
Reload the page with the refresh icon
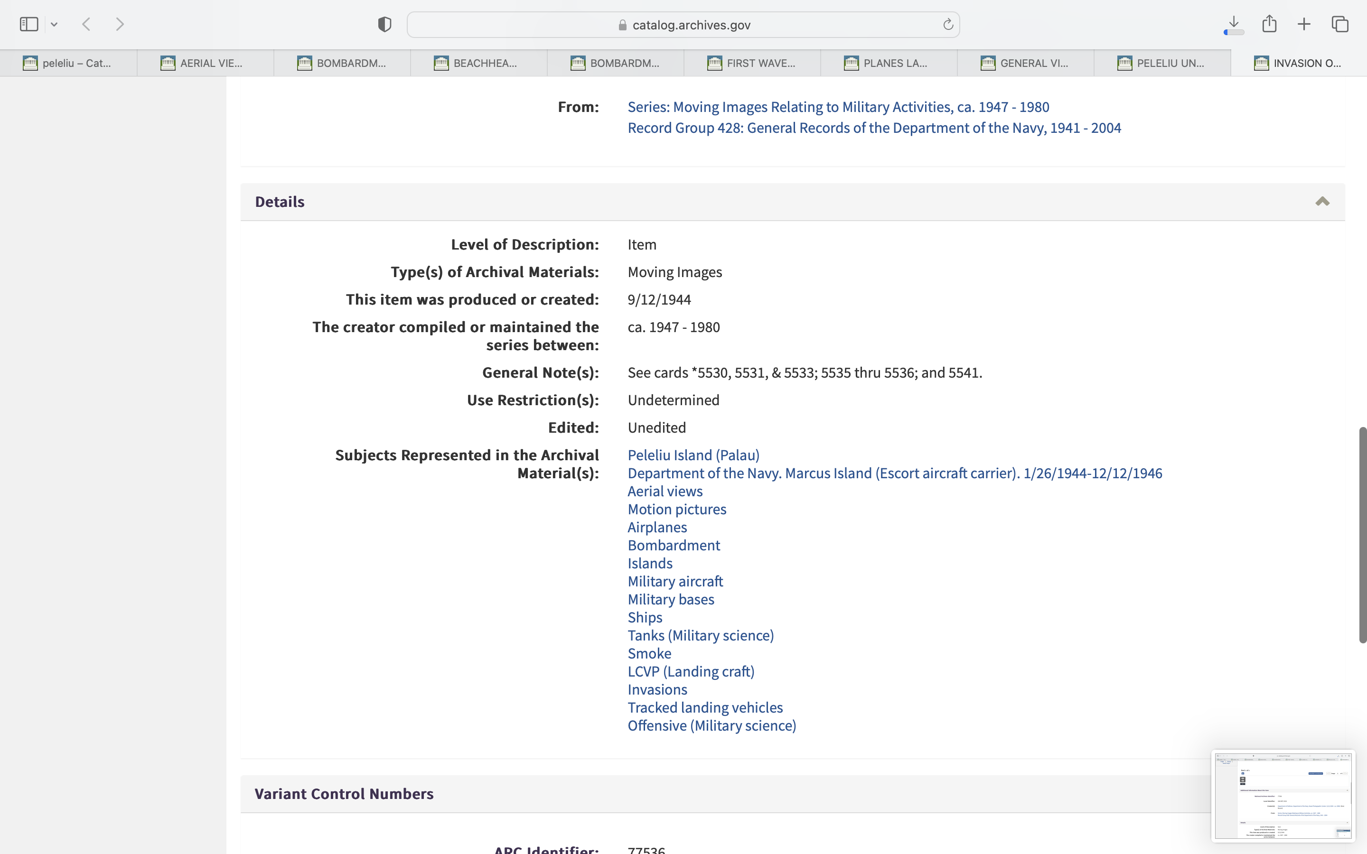tap(948, 24)
